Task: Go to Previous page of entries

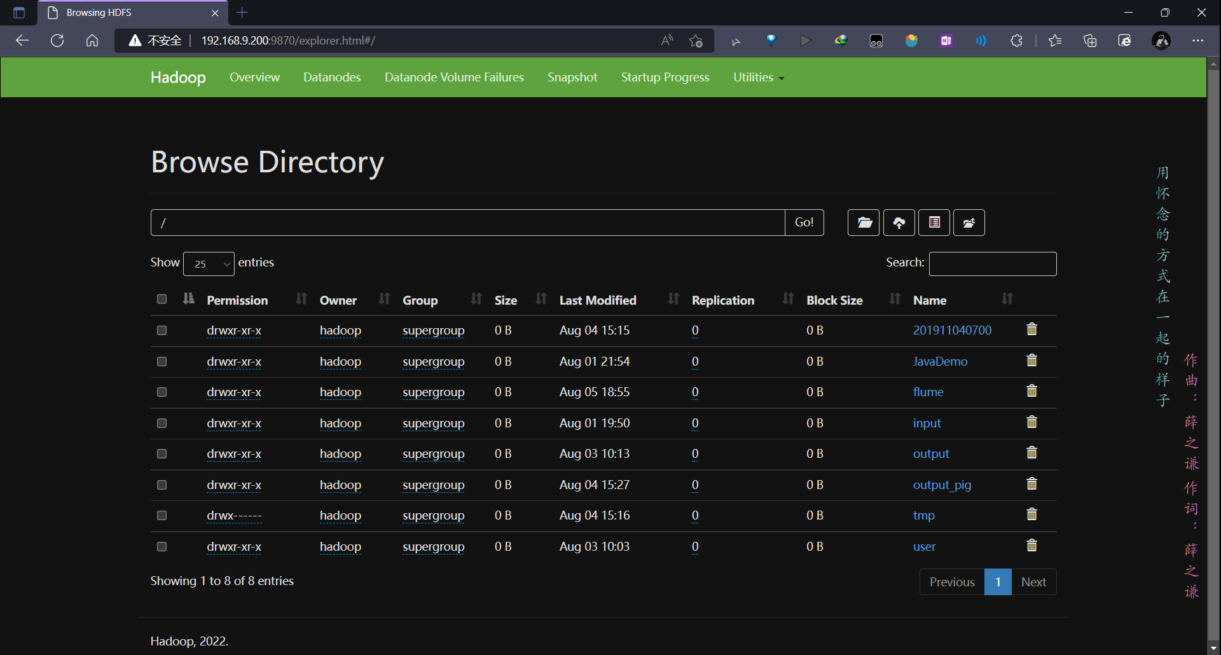Action: pos(952,582)
